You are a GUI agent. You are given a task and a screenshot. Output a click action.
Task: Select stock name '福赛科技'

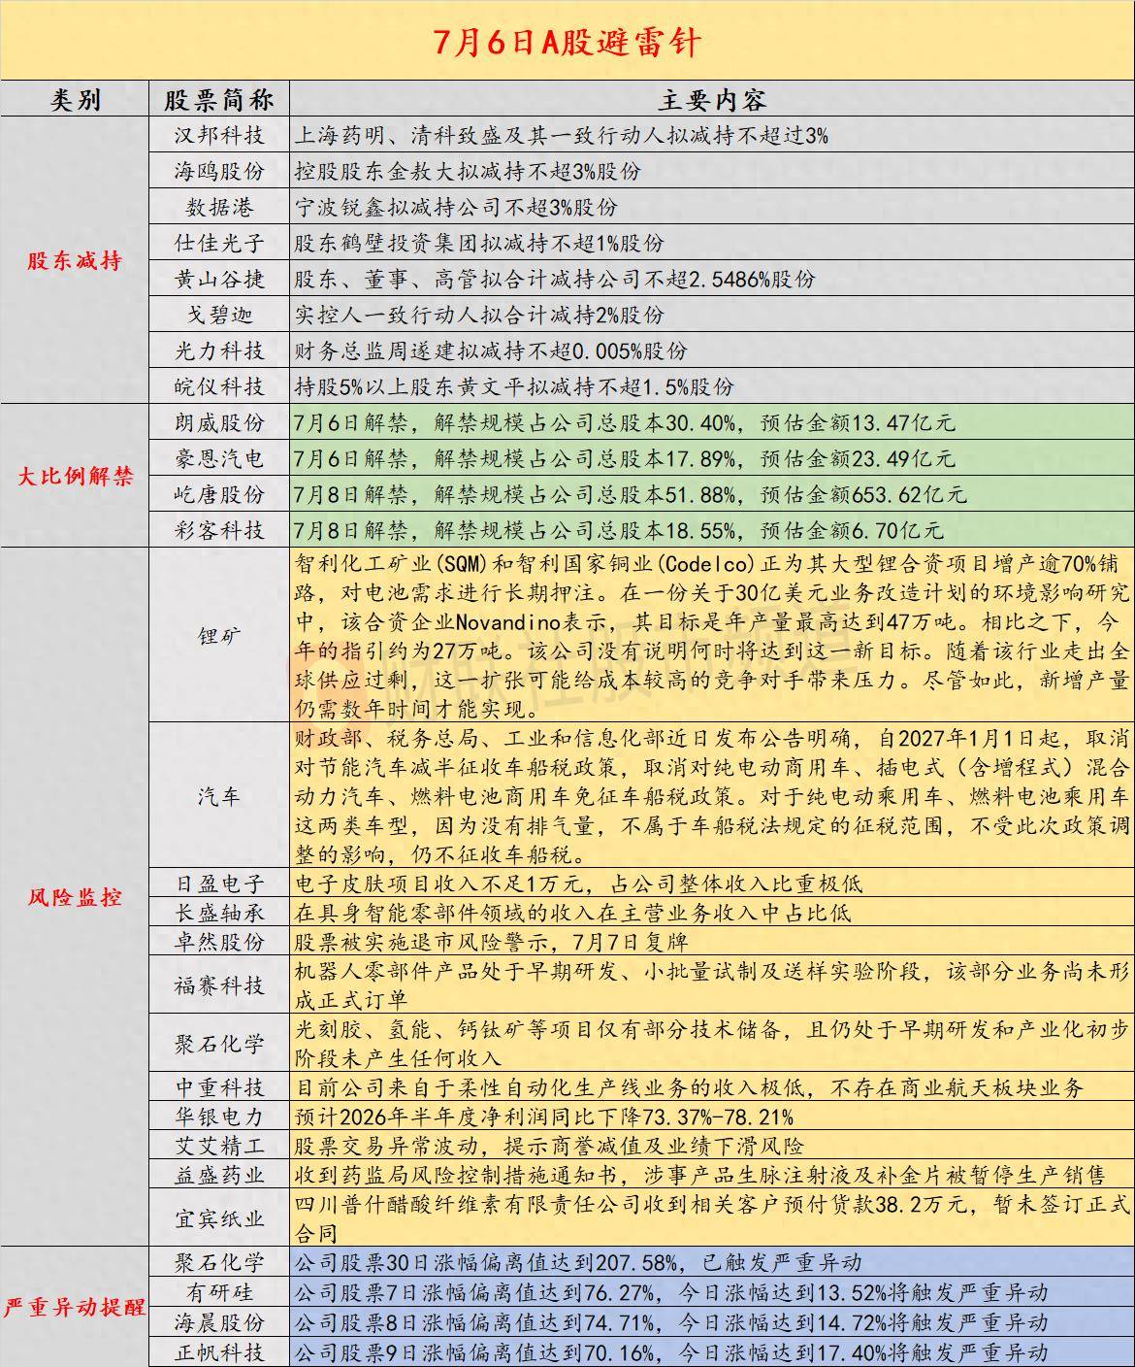[x=219, y=985]
